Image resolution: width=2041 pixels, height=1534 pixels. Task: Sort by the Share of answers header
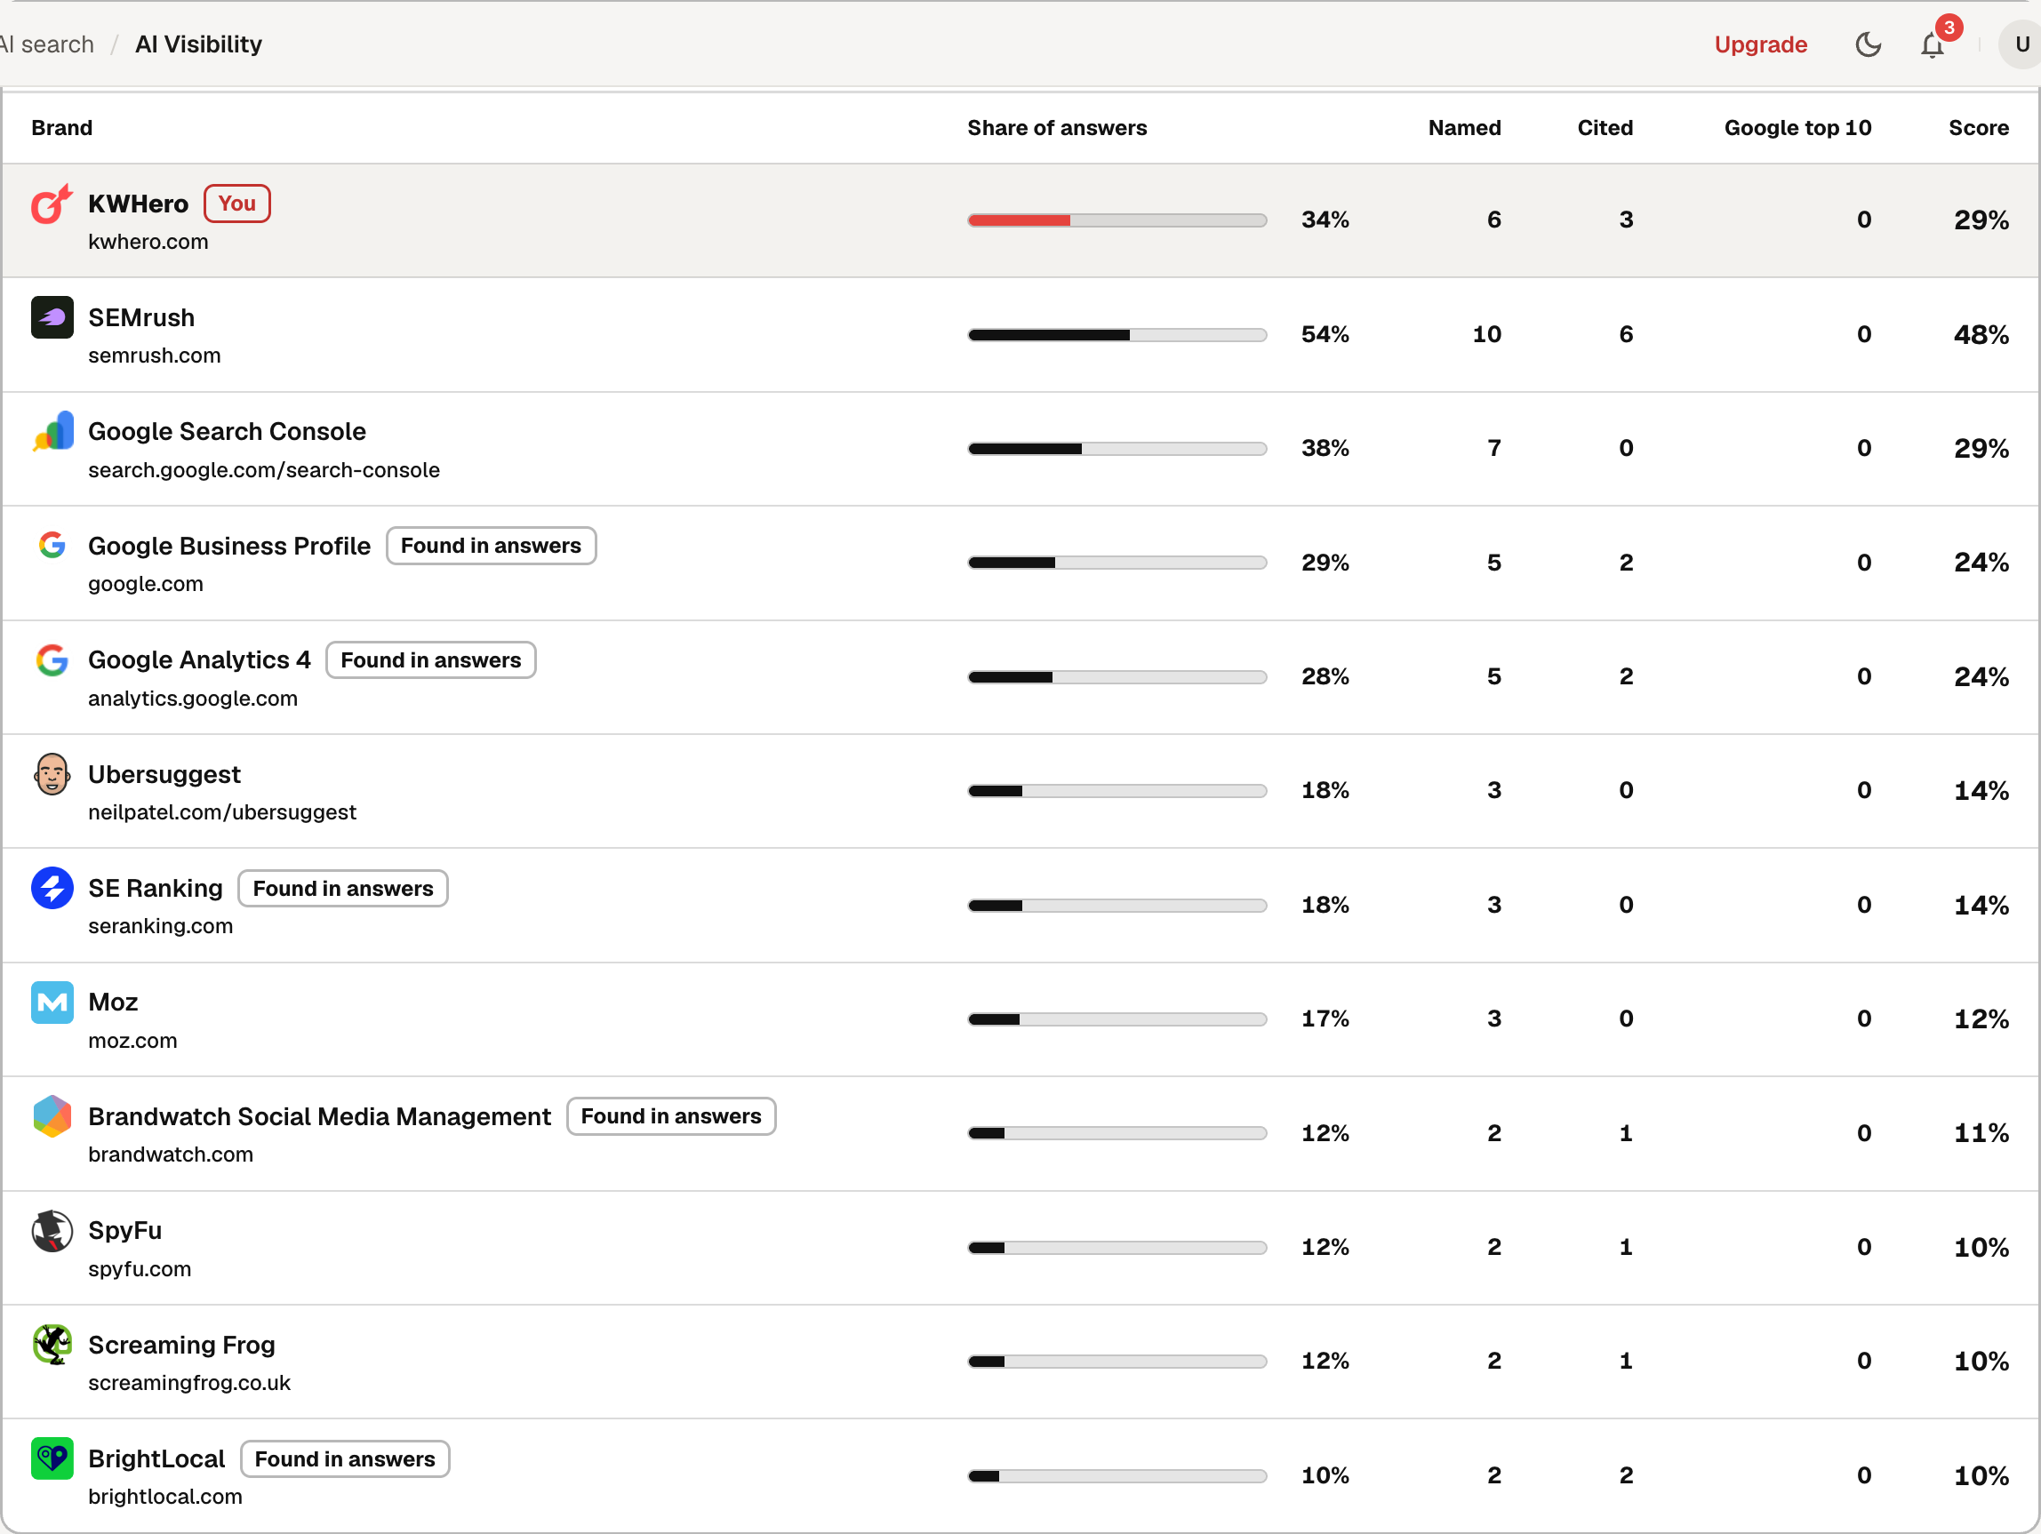pyautogui.click(x=1056, y=128)
